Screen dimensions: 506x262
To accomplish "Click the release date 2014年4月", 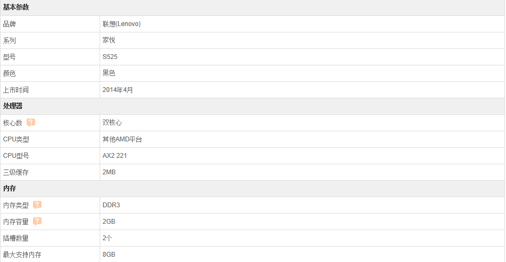I will (x=118, y=90).
